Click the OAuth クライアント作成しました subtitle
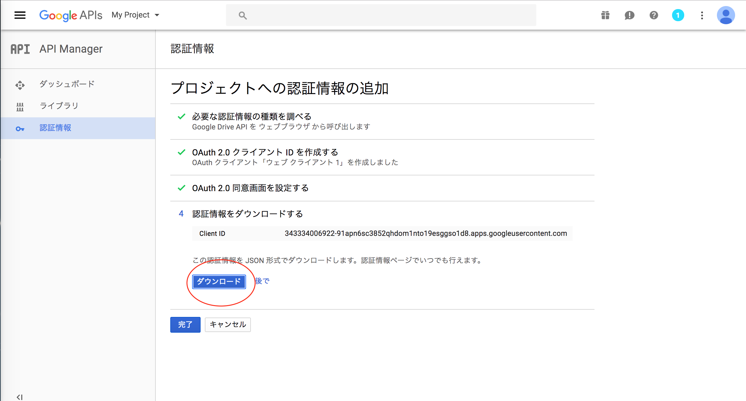Viewport: 746px width, 401px height. (x=295, y=162)
